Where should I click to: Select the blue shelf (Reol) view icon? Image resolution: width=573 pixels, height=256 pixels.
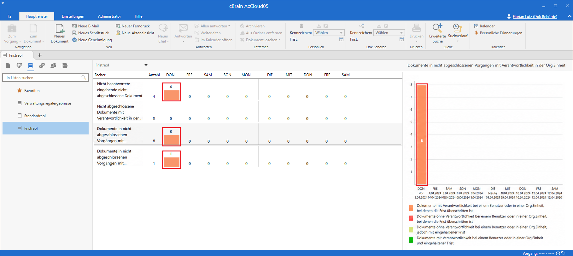click(31, 65)
